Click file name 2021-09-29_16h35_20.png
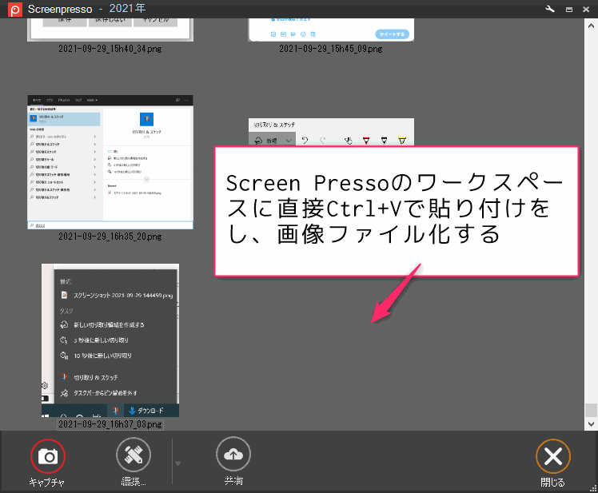Viewport: 598px width, 493px height. [110, 237]
